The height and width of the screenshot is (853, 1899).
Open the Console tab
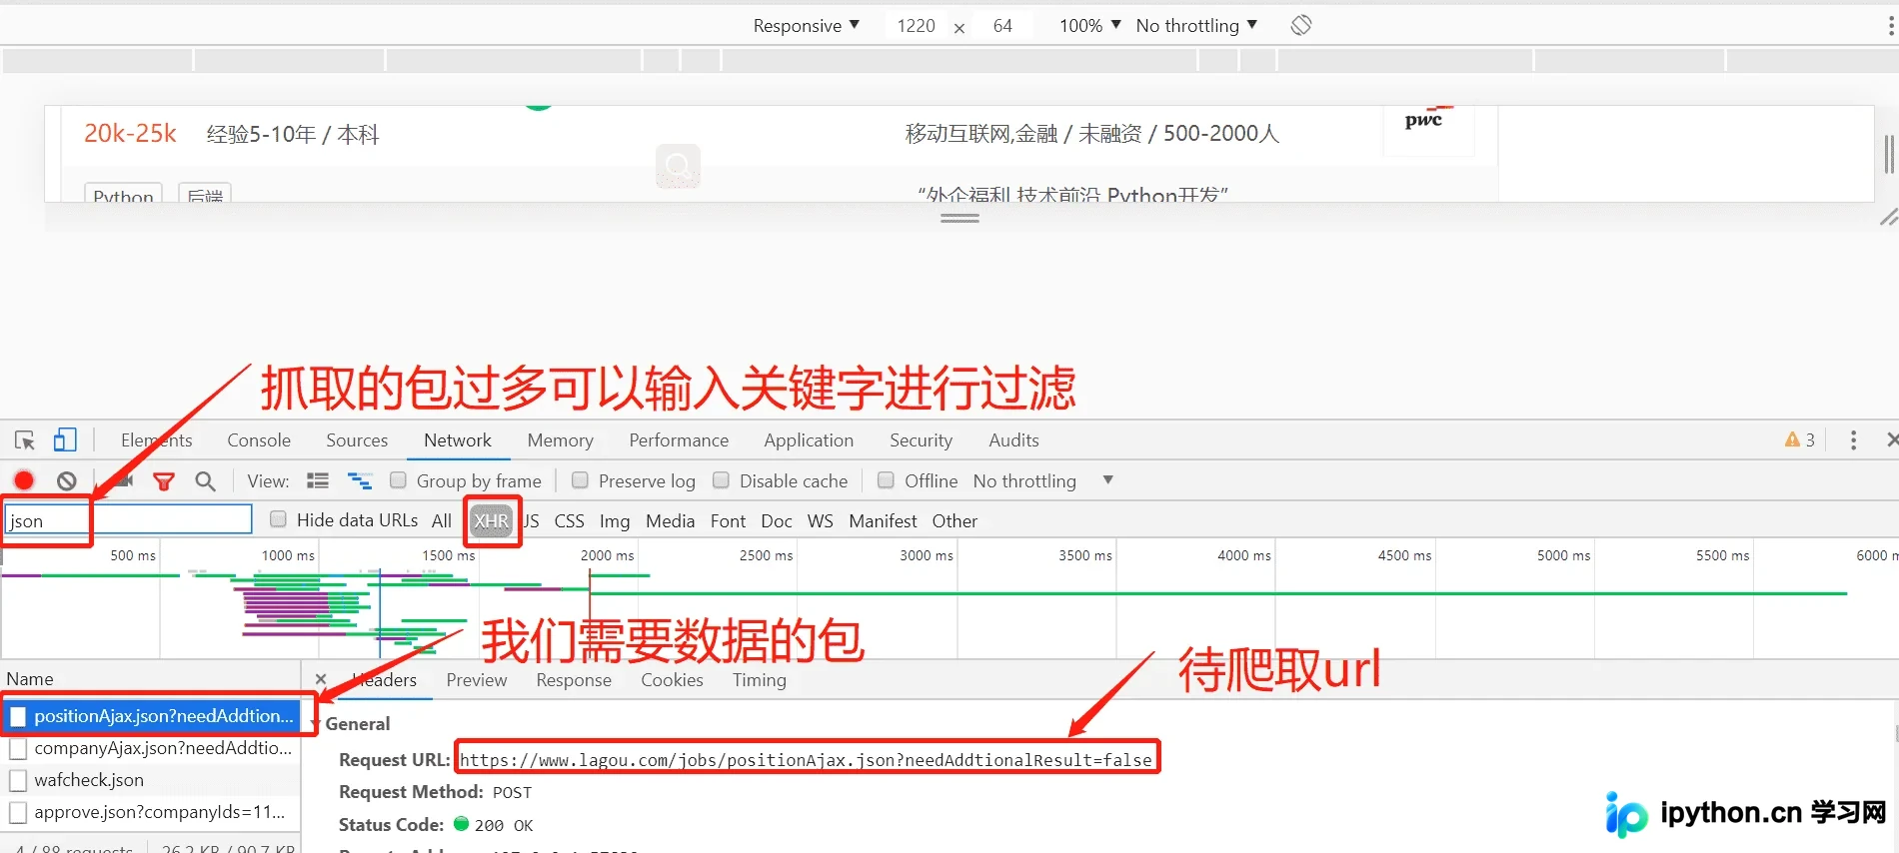tap(259, 440)
